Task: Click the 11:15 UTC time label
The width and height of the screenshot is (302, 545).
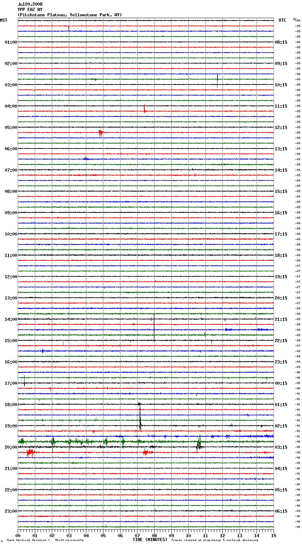Action: [281, 106]
